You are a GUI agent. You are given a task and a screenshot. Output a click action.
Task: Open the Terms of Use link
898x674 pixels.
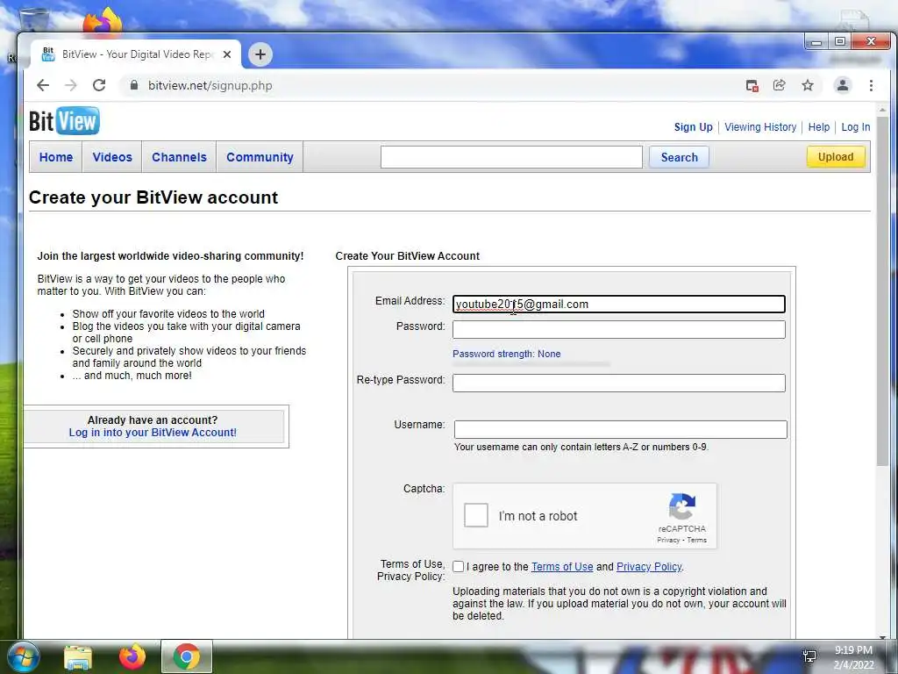pos(562,567)
